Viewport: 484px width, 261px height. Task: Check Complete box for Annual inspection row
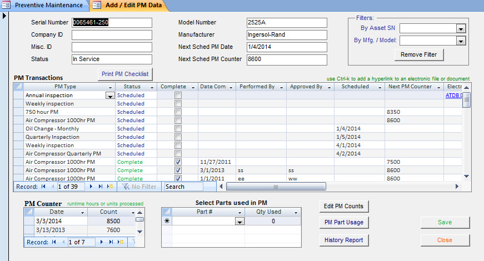coord(178,96)
